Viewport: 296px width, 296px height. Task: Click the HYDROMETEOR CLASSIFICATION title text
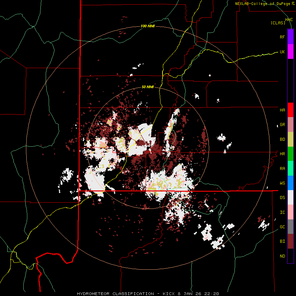115,294
